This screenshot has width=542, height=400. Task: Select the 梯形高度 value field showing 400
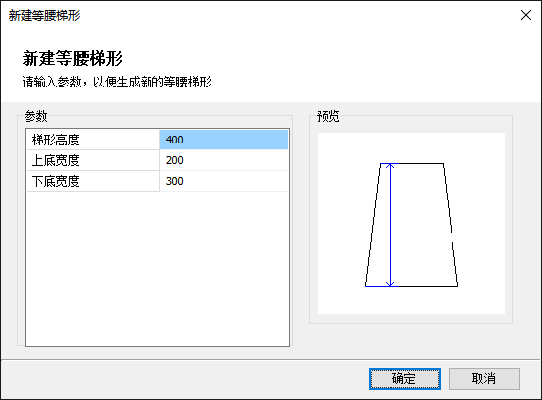click(224, 140)
